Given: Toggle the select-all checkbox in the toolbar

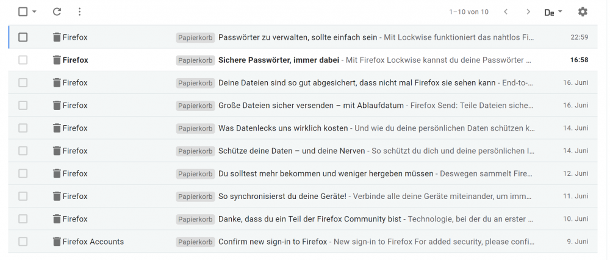Looking at the screenshot, I should (23, 12).
